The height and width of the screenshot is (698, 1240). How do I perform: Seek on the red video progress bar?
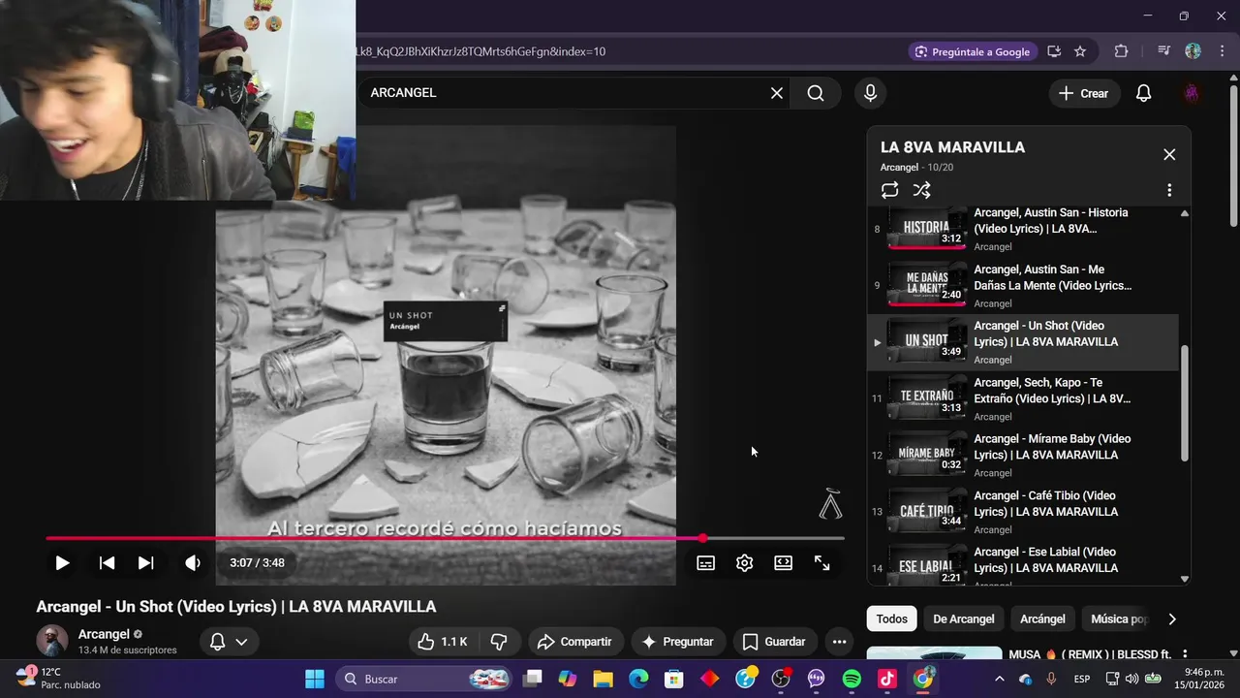click(445, 538)
